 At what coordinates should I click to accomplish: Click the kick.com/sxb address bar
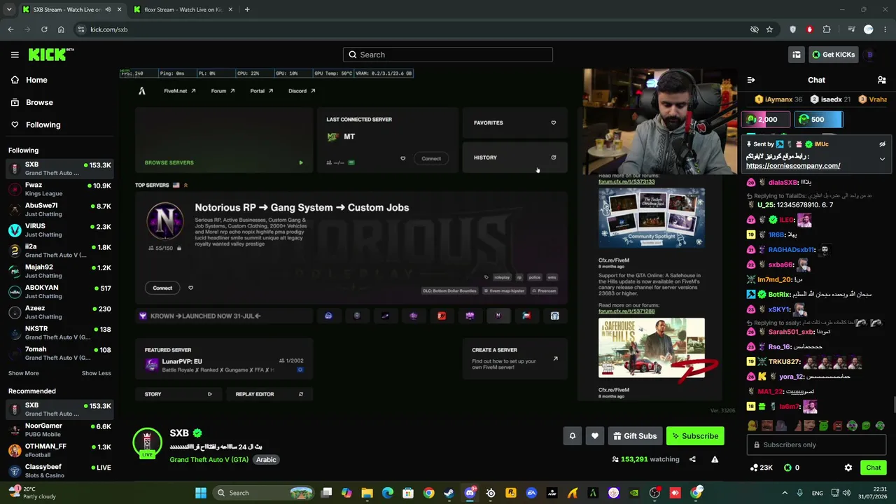[413, 29]
